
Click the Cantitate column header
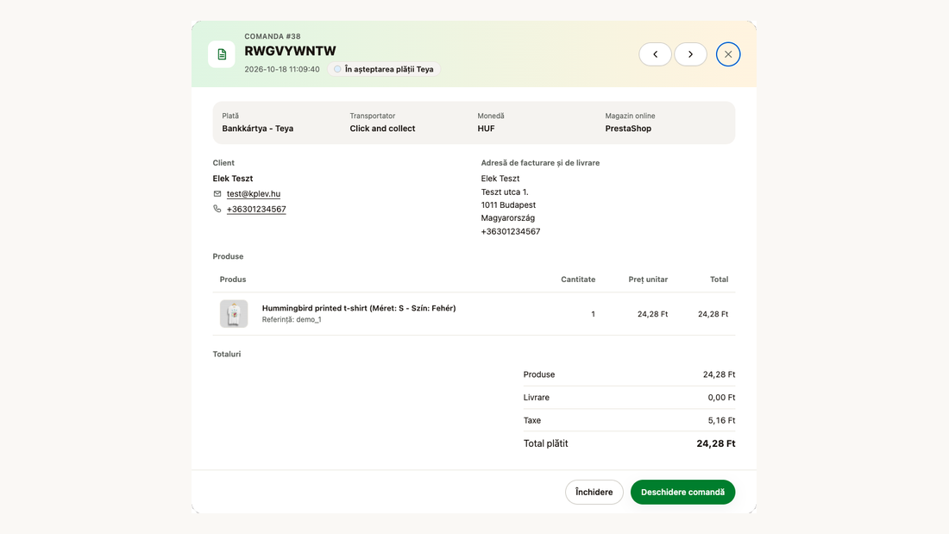pyautogui.click(x=578, y=280)
